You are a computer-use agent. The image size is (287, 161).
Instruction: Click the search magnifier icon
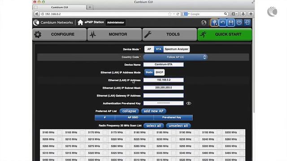pyautogui.click(x=225, y=14)
